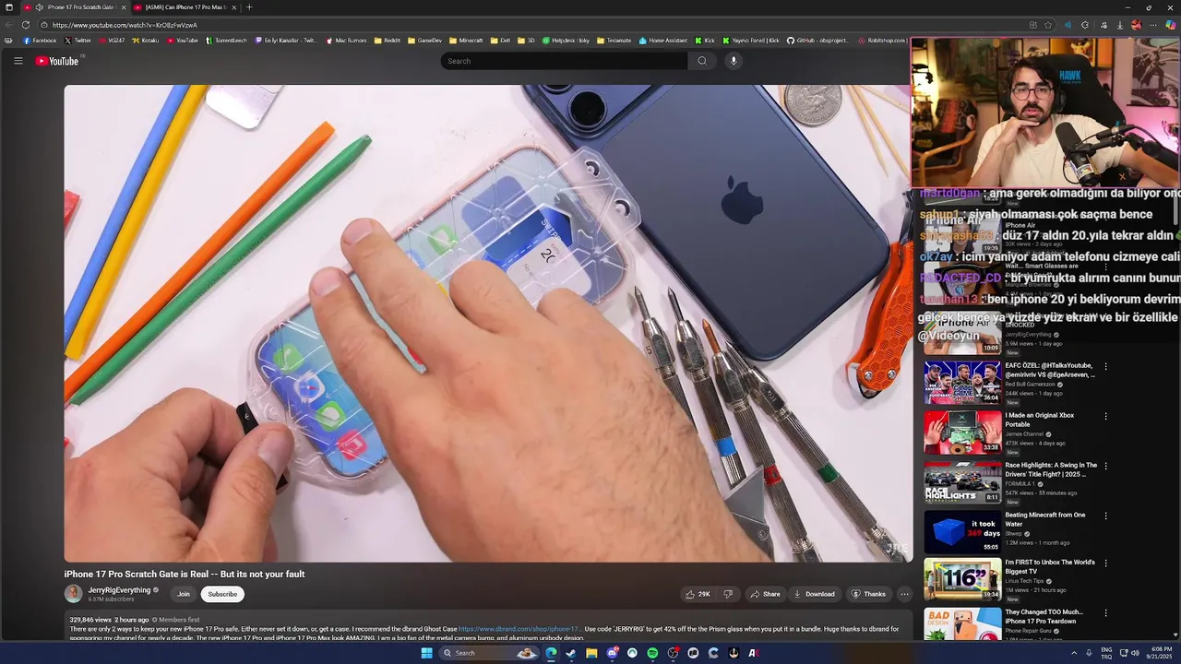Subscribe to JerryRigEverything
The height and width of the screenshot is (664, 1181).
coord(222,594)
